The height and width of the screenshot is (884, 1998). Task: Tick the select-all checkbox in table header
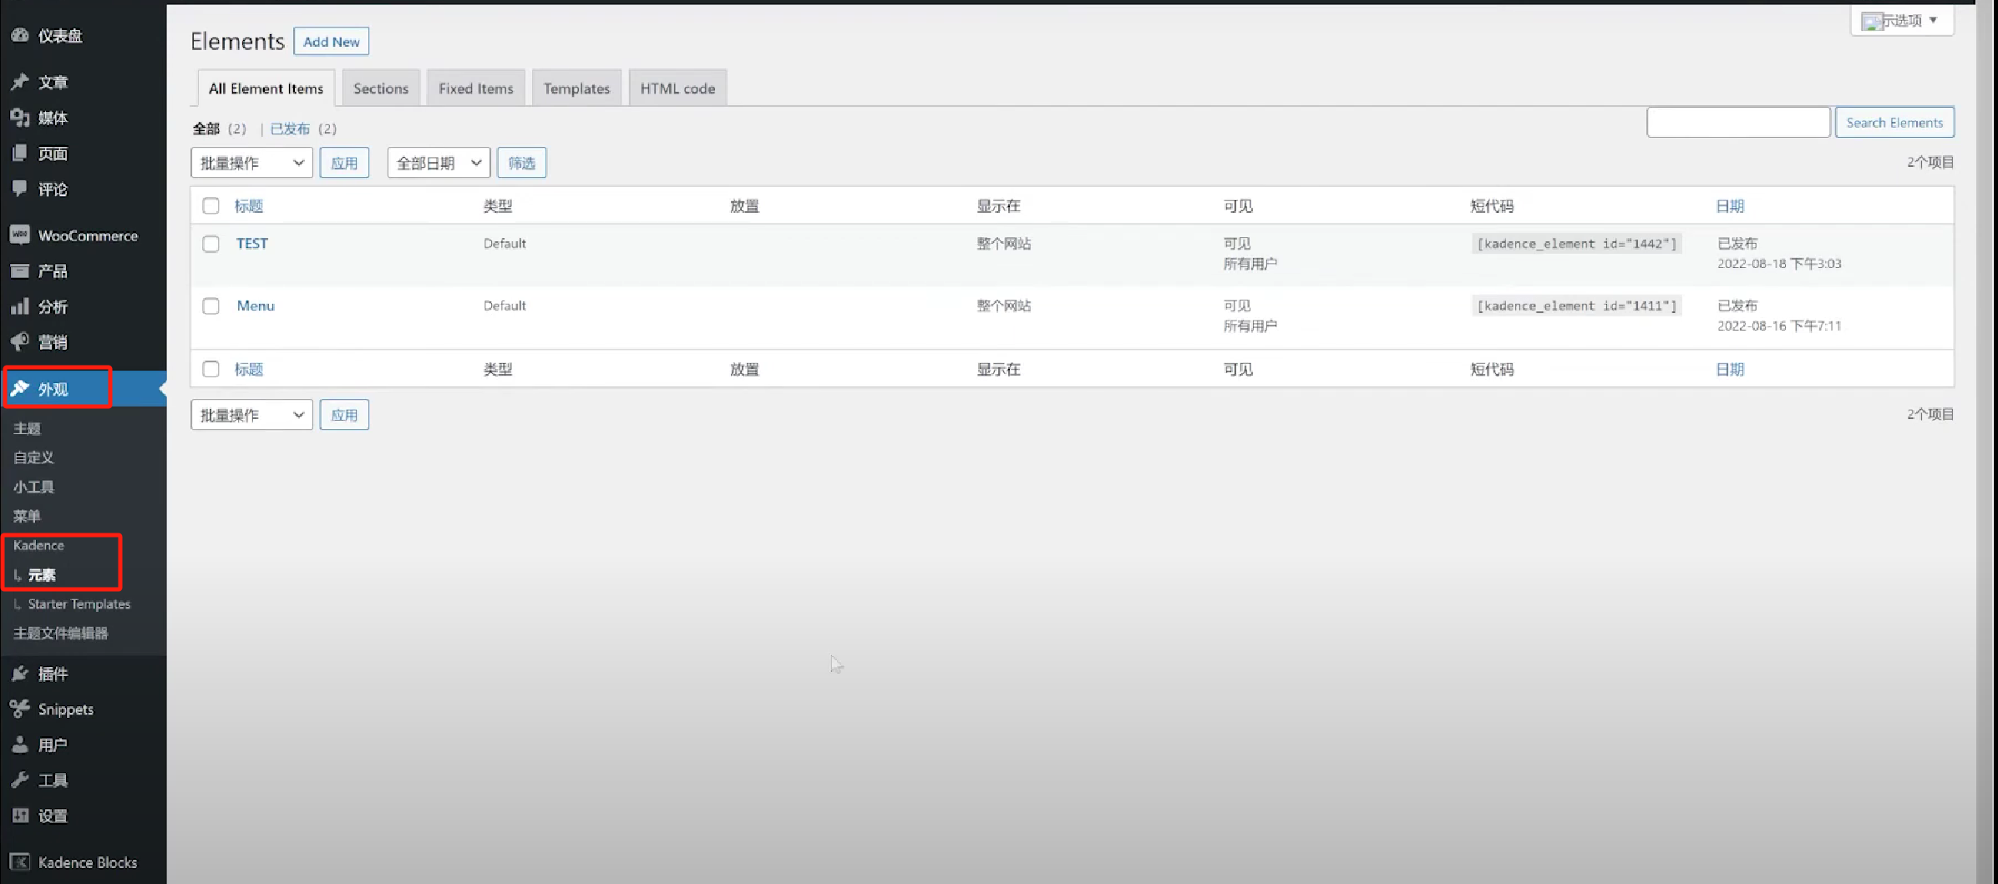point(210,206)
